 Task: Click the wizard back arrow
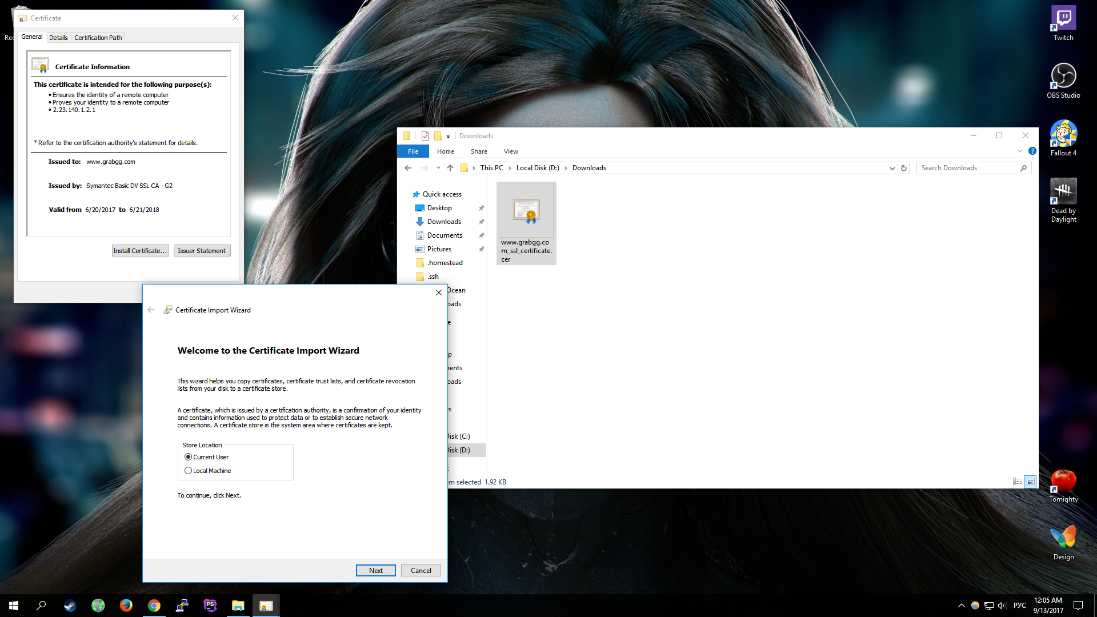click(x=151, y=310)
